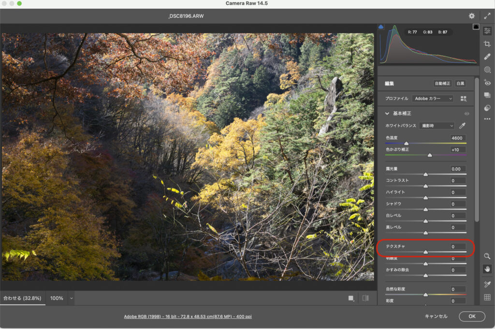This screenshot has height=329, width=495.
Task: Select the Crop tool icon
Action: click(487, 44)
